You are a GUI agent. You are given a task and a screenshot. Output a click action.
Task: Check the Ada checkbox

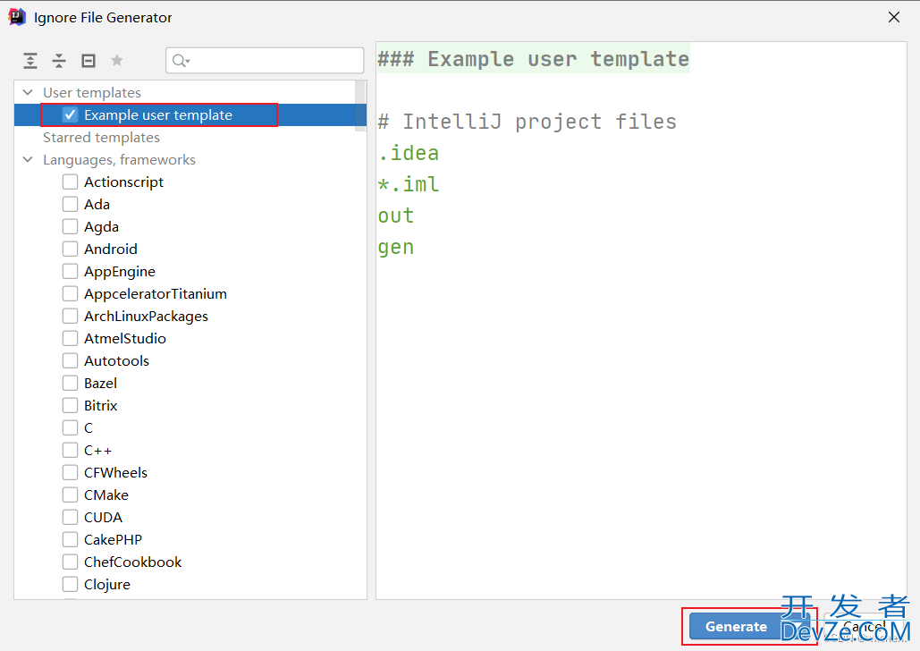(x=70, y=204)
